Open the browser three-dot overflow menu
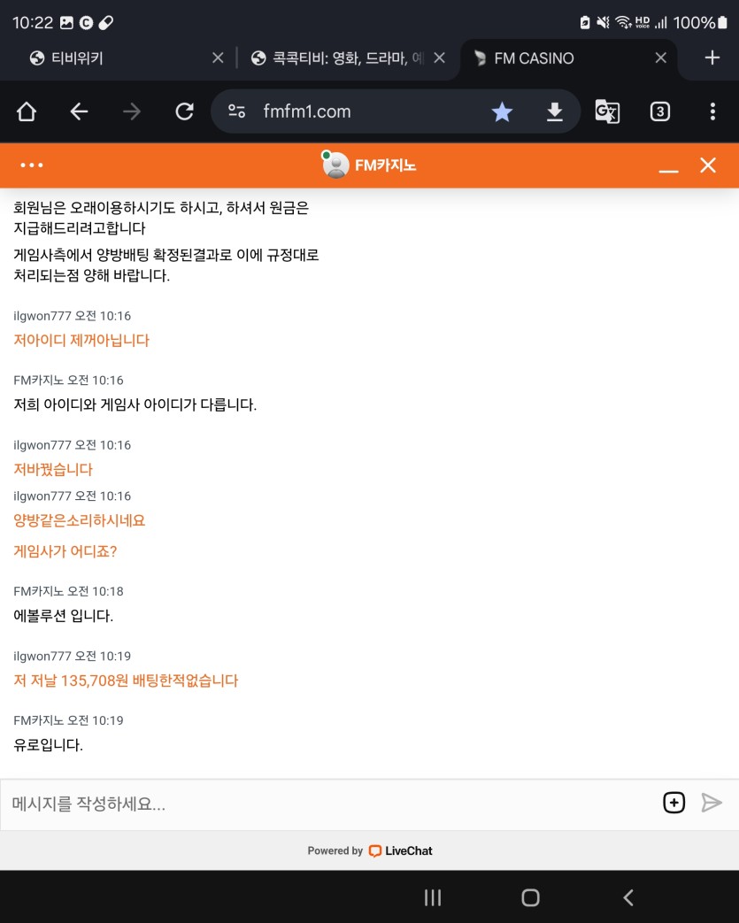The height and width of the screenshot is (923, 739). point(712,112)
